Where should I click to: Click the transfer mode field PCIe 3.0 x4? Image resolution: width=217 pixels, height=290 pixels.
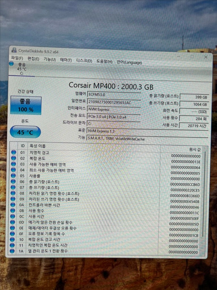click(113, 117)
